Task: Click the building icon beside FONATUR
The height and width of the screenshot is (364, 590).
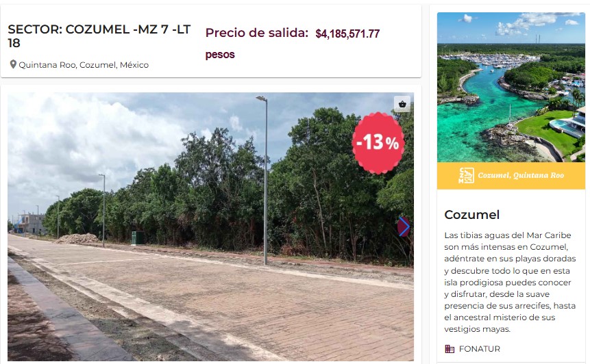Action: pyautogui.click(x=450, y=349)
